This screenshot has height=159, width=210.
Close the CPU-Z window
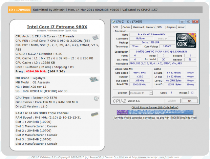pyautogui.click(x=195, y=22)
